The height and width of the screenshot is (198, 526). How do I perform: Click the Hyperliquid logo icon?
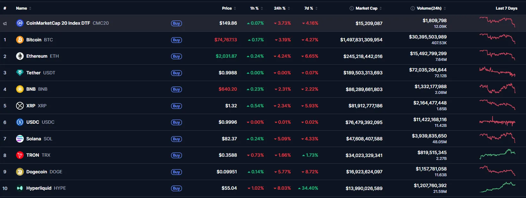coord(20,188)
